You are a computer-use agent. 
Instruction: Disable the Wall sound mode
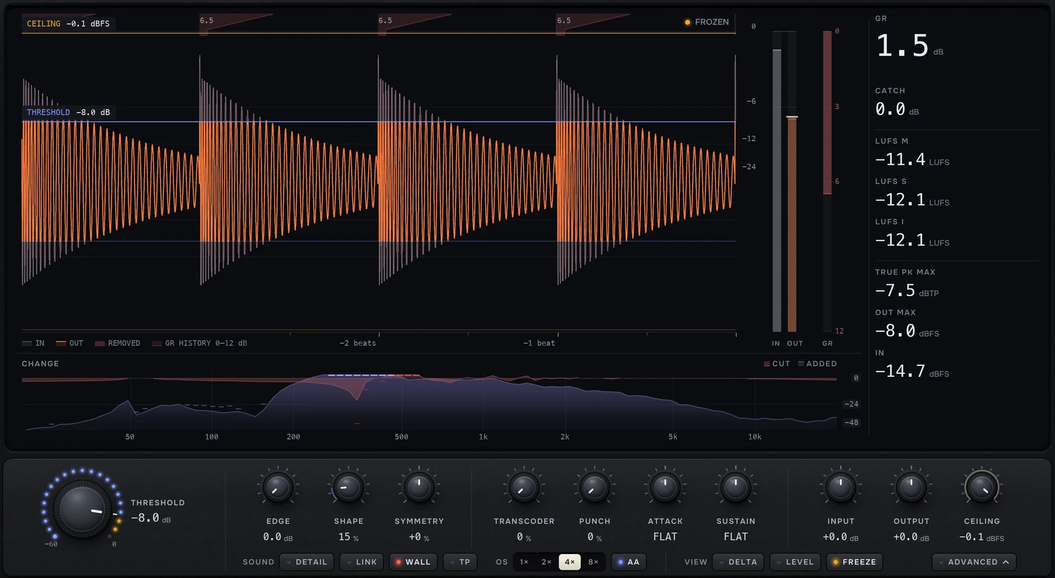(x=413, y=562)
